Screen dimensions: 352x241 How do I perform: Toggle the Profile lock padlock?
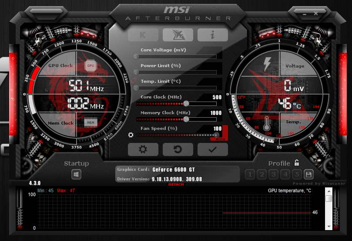[x=297, y=163]
